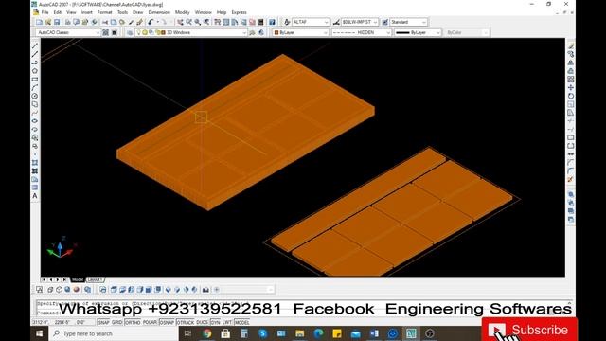This screenshot has height=341, width=606.
Task: Toggle GRID display in status bar
Action: tap(116, 322)
